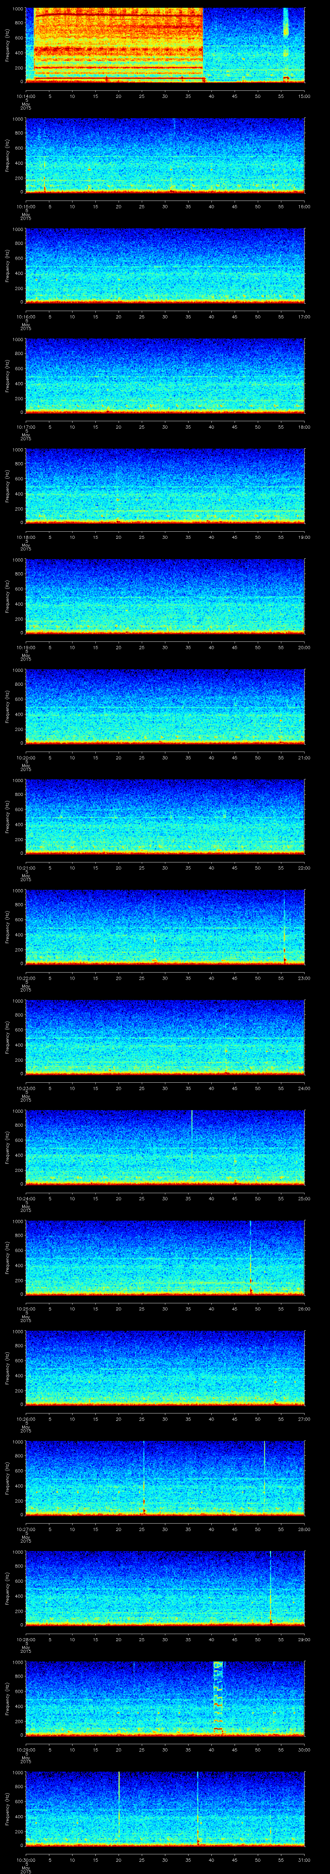This screenshot has width=330, height=1874.
Task: Click the faint spike at 32 seconds in the 10:15 panel
Action: pyautogui.click(x=174, y=125)
